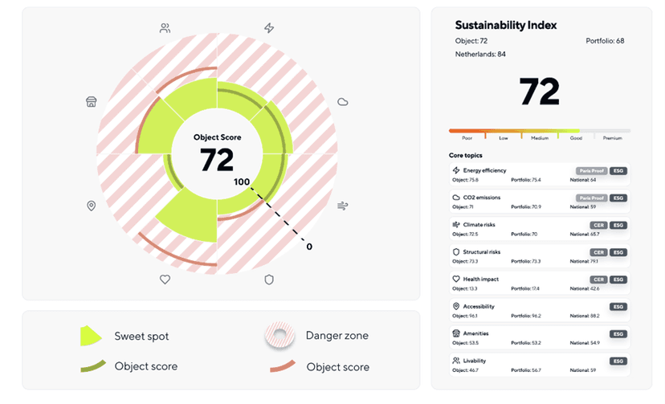665x404 pixels.
Task: Click the Danger zone legend icon
Action: [x=281, y=336]
